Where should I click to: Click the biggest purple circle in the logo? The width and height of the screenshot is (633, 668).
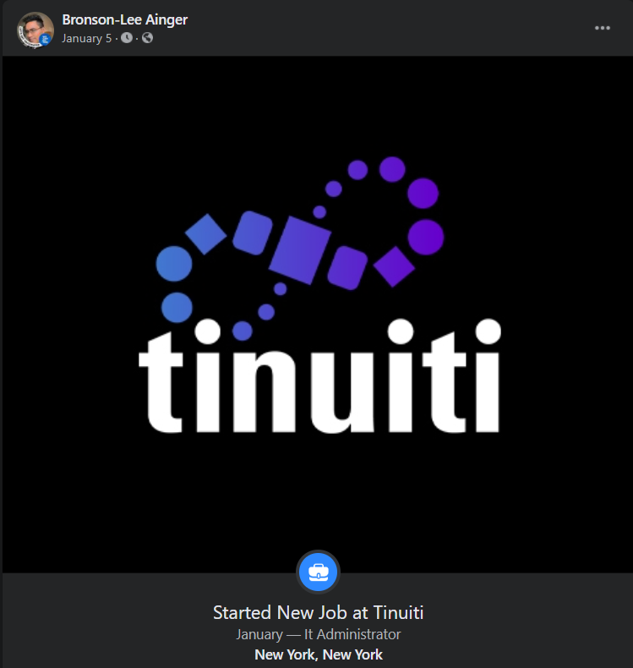(426, 238)
